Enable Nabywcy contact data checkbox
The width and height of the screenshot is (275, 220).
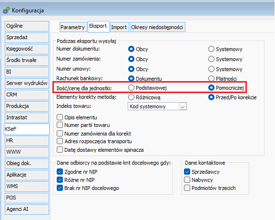coord(187,180)
